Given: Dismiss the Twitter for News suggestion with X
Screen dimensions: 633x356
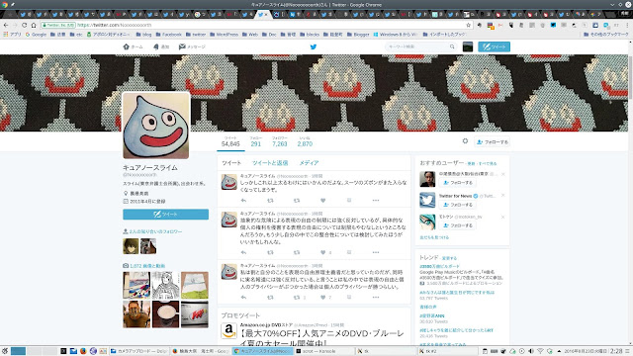Looking at the screenshot, I should (503, 196).
